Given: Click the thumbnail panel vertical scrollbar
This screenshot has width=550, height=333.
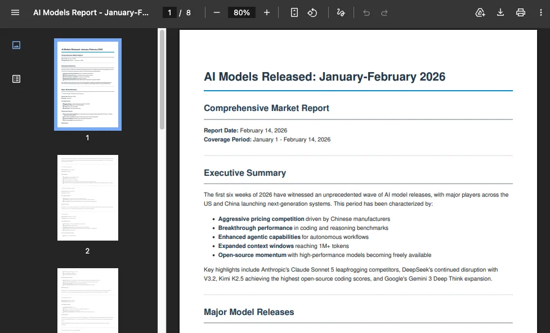Looking at the screenshot, I should pyautogui.click(x=162, y=79).
